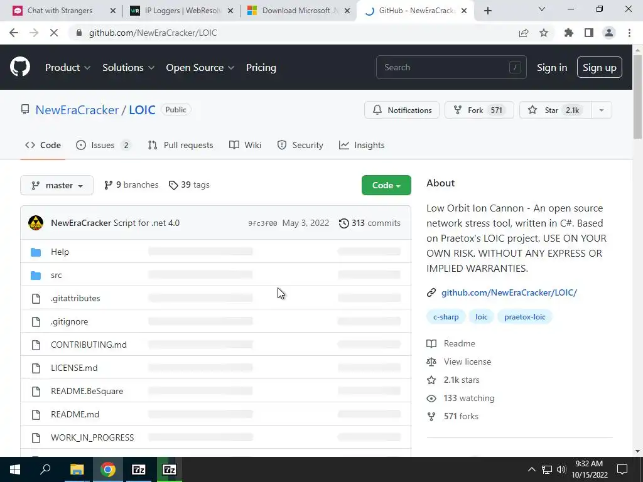643x482 pixels.
Task: Click the Sign up button
Action: (x=599, y=68)
